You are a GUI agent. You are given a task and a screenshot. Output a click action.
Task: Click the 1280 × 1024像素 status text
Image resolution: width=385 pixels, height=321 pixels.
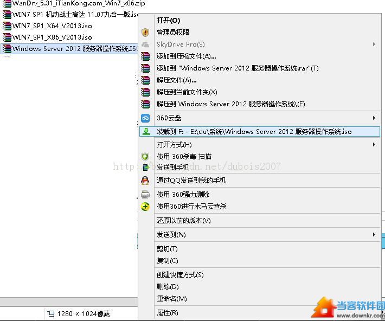pos(84,313)
